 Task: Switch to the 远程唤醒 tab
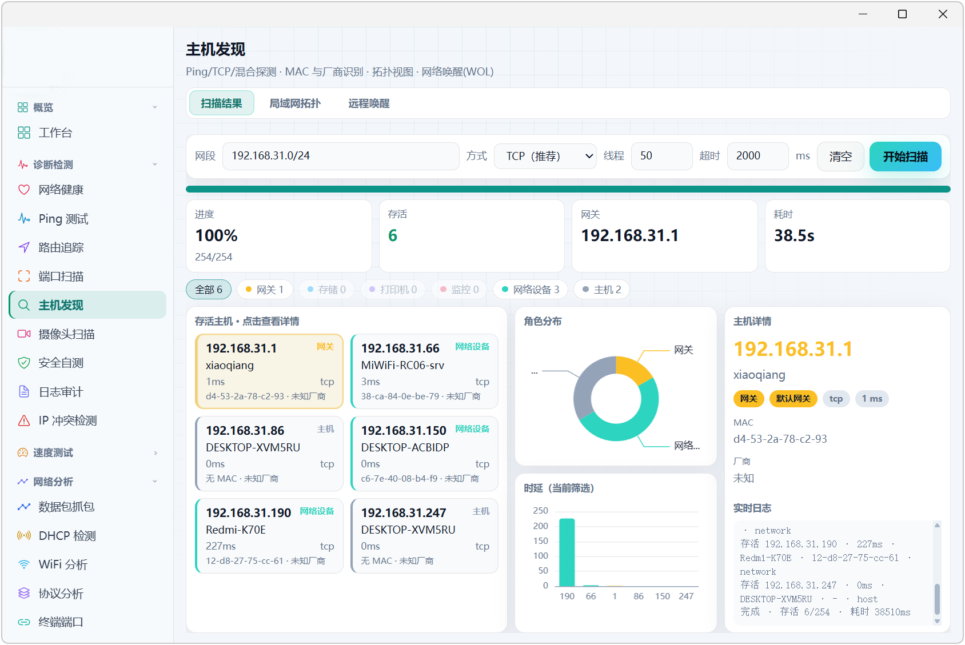pos(369,103)
